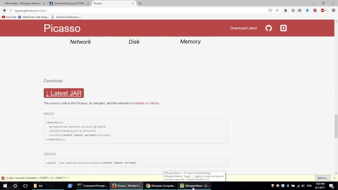The height and width of the screenshot is (190, 338).
Task: Open the Square logo icon in header
Action: tap(283, 28)
